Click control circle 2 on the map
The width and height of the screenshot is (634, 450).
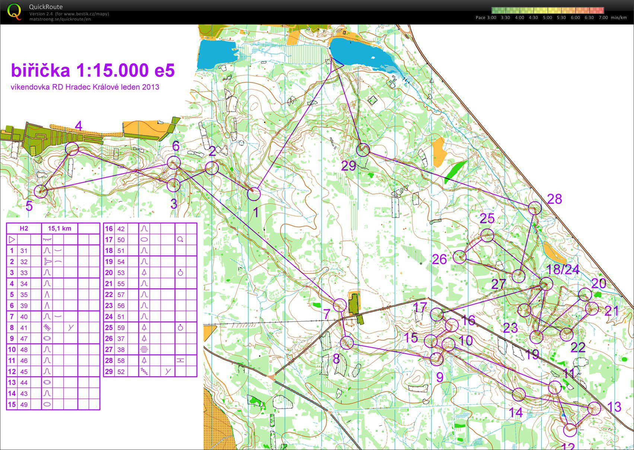tap(211, 168)
